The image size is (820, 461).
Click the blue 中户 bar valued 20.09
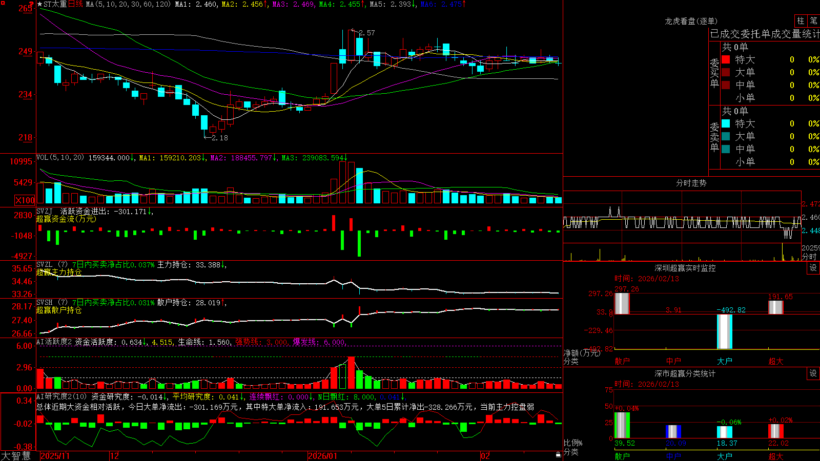click(x=673, y=432)
